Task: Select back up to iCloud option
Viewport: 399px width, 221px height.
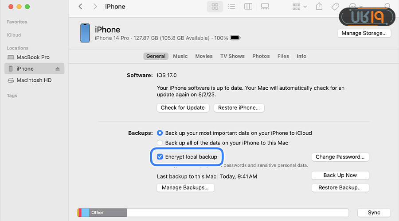Action: [160, 133]
